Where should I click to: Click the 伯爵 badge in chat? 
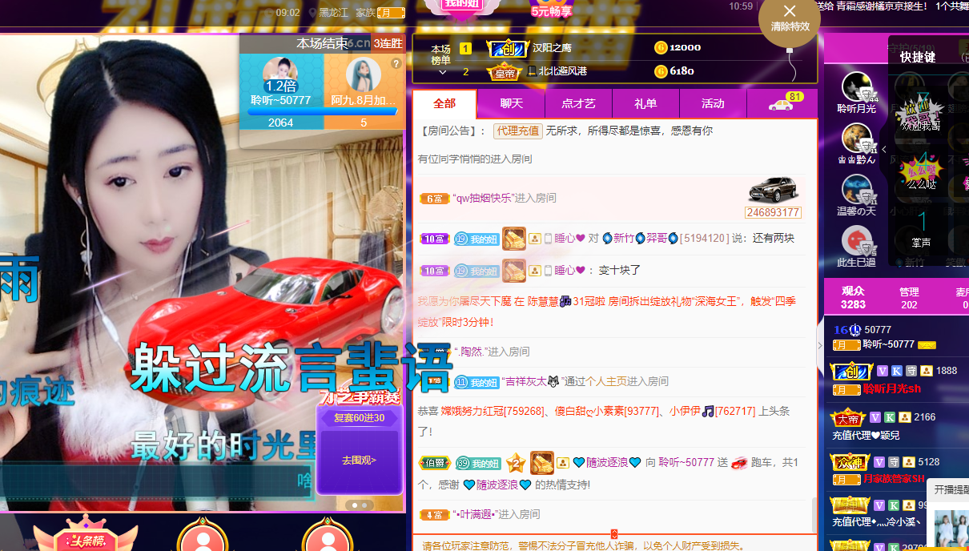pos(435,463)
